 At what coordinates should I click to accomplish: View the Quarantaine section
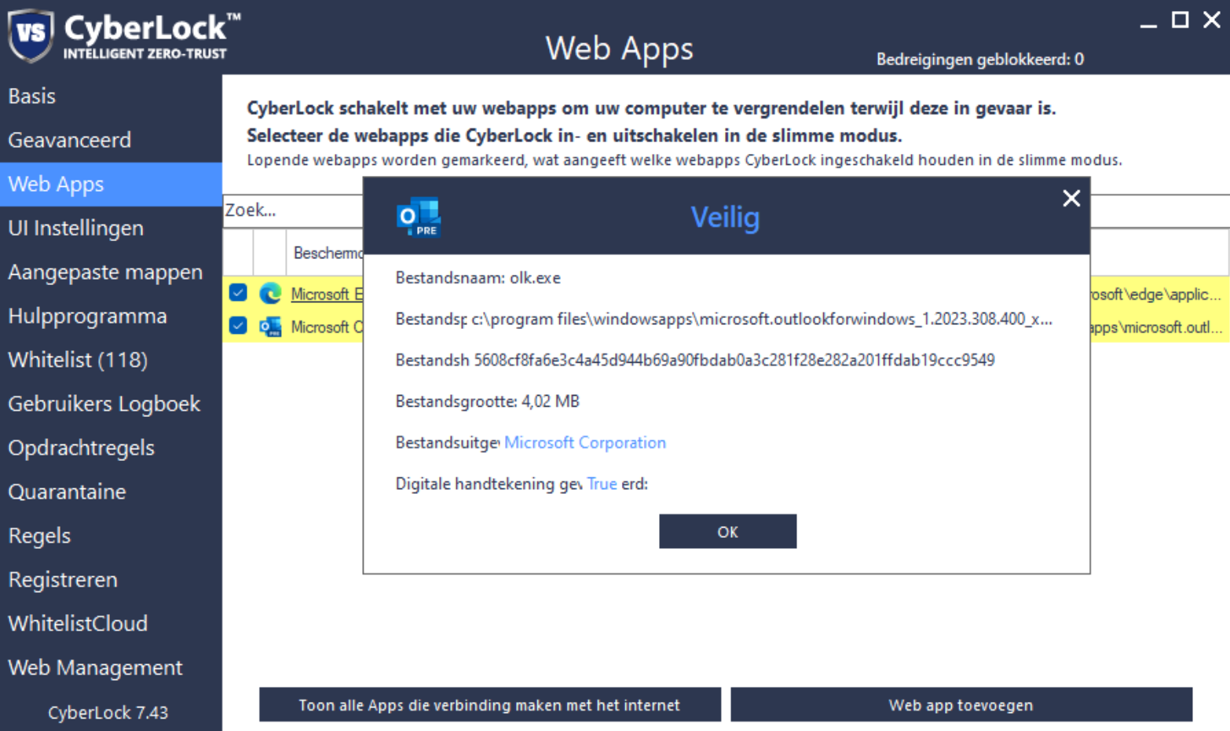[111, 492]
